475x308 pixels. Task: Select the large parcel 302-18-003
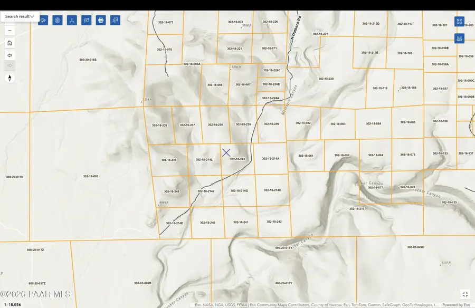91,176
